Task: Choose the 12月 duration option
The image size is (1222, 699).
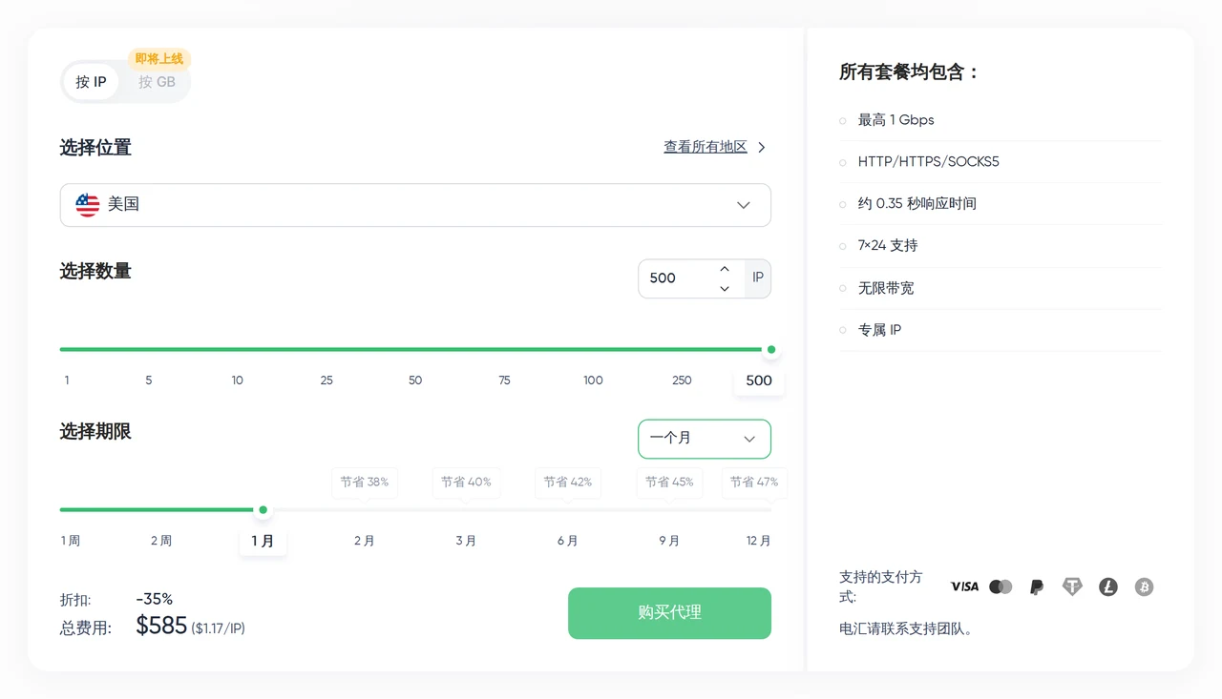Action: point(759,541)
